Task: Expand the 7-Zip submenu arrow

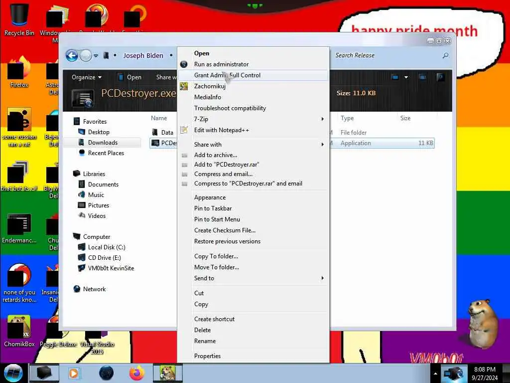Action: pyautogui.click(x=322, y=119)
